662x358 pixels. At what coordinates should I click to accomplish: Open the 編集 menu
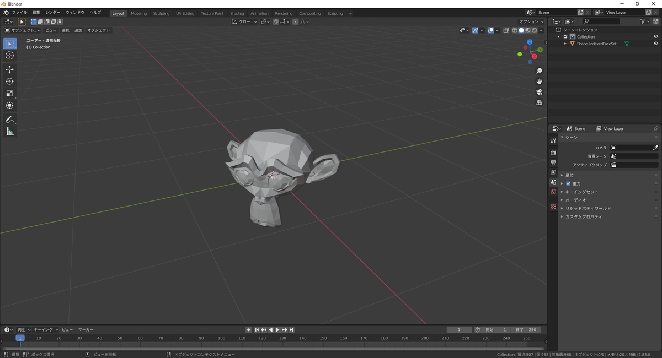point(36,13)
